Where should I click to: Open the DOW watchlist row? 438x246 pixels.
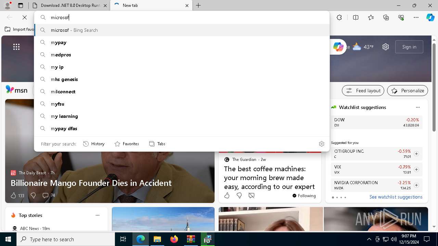(x=376, y=122)
